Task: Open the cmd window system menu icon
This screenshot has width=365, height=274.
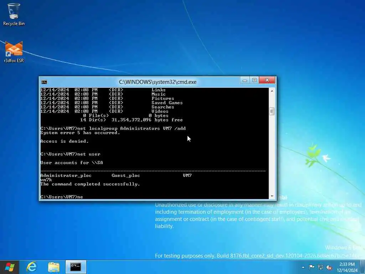Action: pos(44,82)
